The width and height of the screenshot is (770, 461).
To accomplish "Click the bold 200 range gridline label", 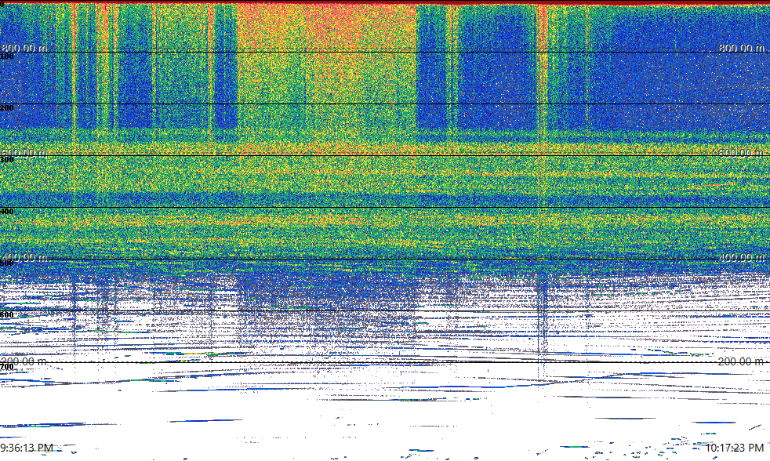I will (7, 108).
